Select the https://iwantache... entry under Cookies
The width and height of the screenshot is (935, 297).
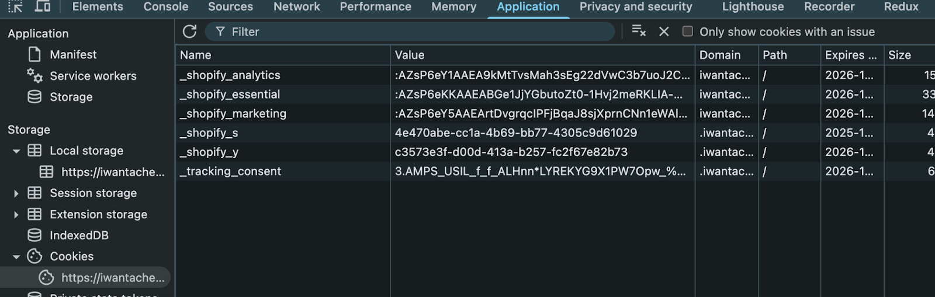[x=113, y=278]
